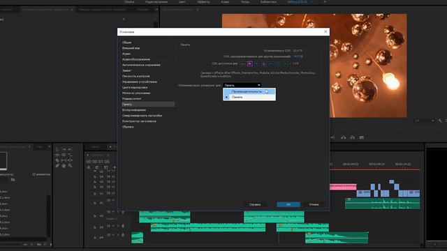Screen dimensions: 447x251
Task: Select the Selection tool in Tools panel
Action: [x=57, y=149]
